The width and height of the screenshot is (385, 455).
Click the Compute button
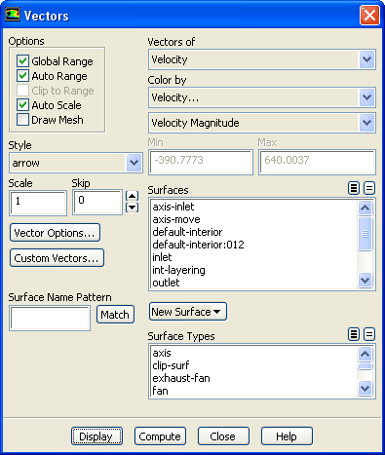[x=160, y=436]
